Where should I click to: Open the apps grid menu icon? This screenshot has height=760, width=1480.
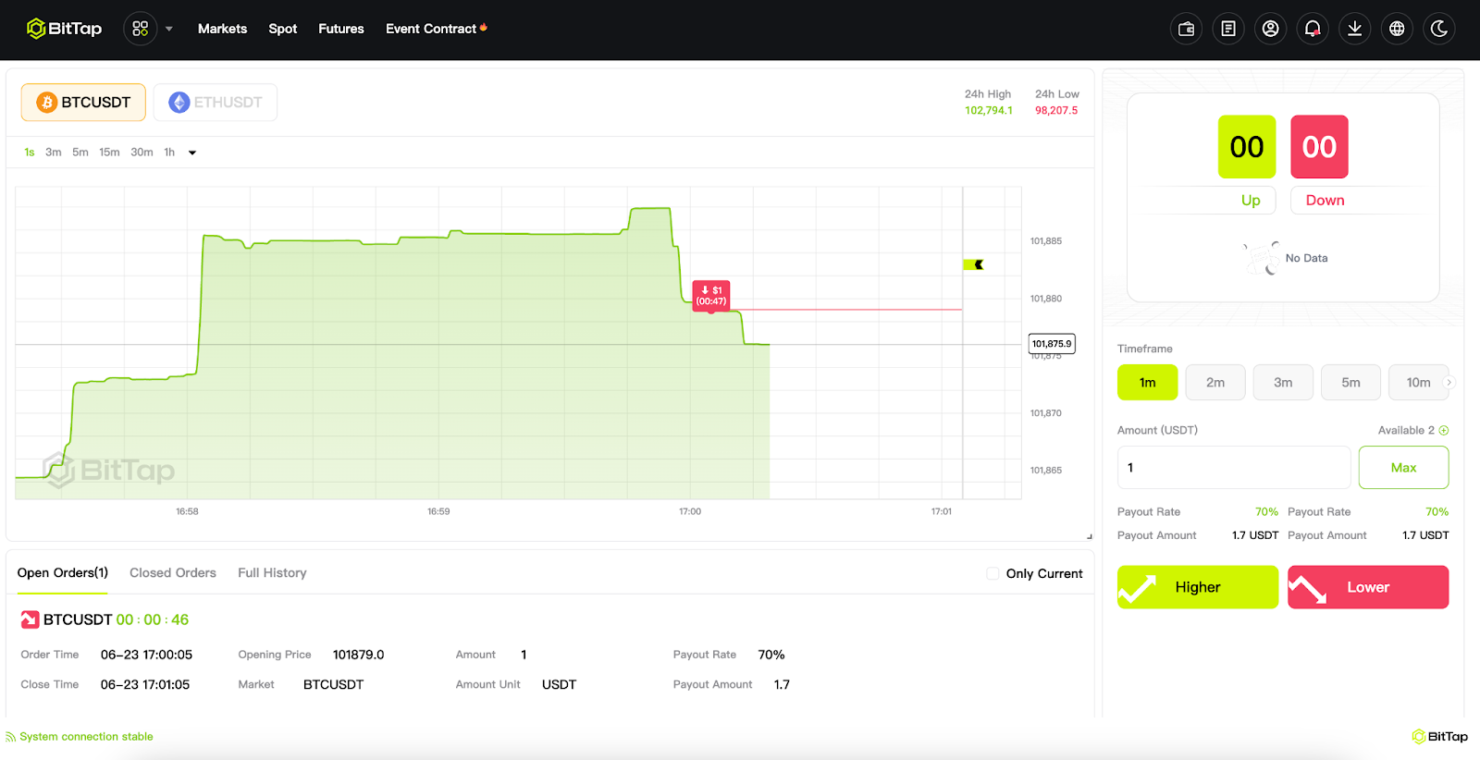point(141,29)
